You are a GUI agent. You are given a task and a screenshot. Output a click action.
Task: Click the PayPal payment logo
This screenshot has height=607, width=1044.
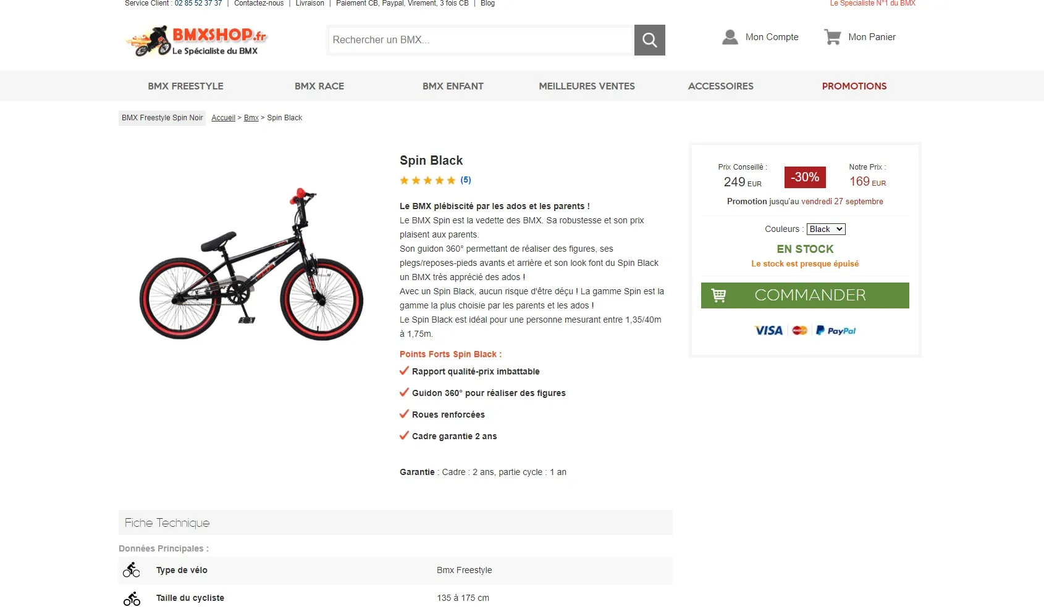836,331
